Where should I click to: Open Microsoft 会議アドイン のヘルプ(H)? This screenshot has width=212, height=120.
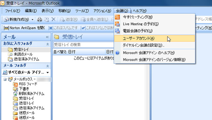pyautogui.click(x=155, y=53)
